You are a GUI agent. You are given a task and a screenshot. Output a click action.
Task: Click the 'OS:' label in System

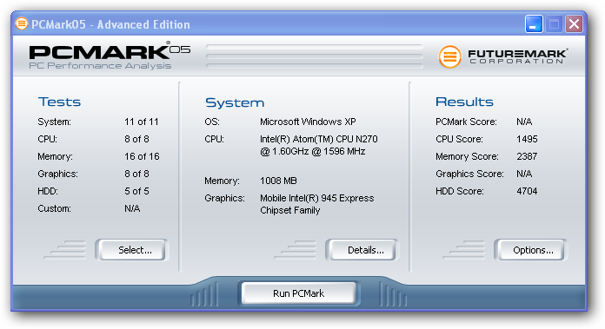click(212, 122)
